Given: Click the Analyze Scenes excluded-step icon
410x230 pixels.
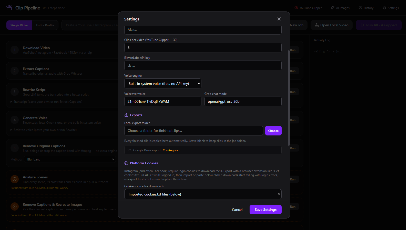Looking at the screenshot, I should 15,179.
